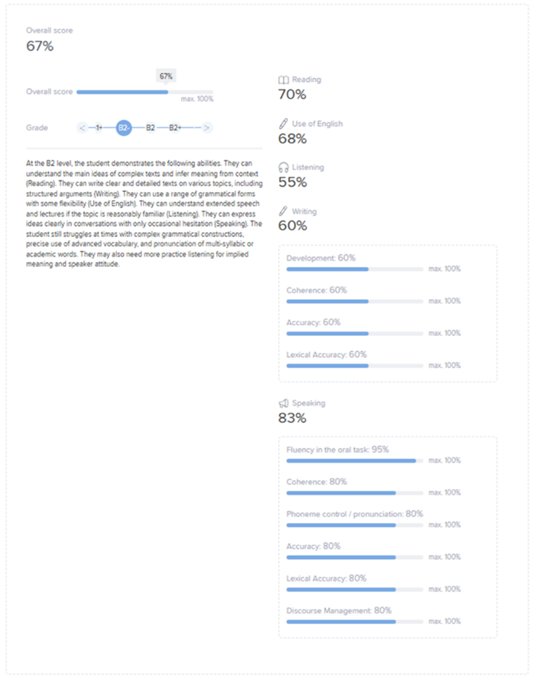The height and width of the screenshot is (685, 536).
Task: Click the B2 level description paragraph
Action: (x=144, y=214)
